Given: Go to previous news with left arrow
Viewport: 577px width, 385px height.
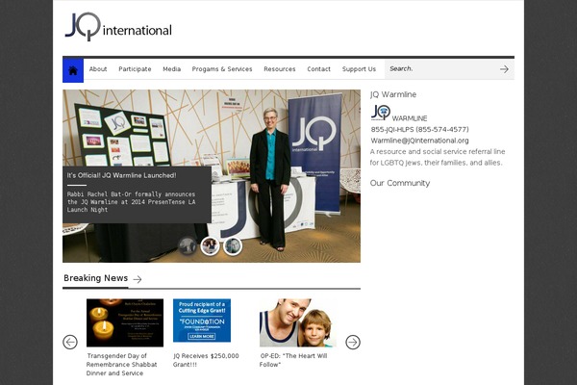Looking at the screenshot, I should (70, 342).
